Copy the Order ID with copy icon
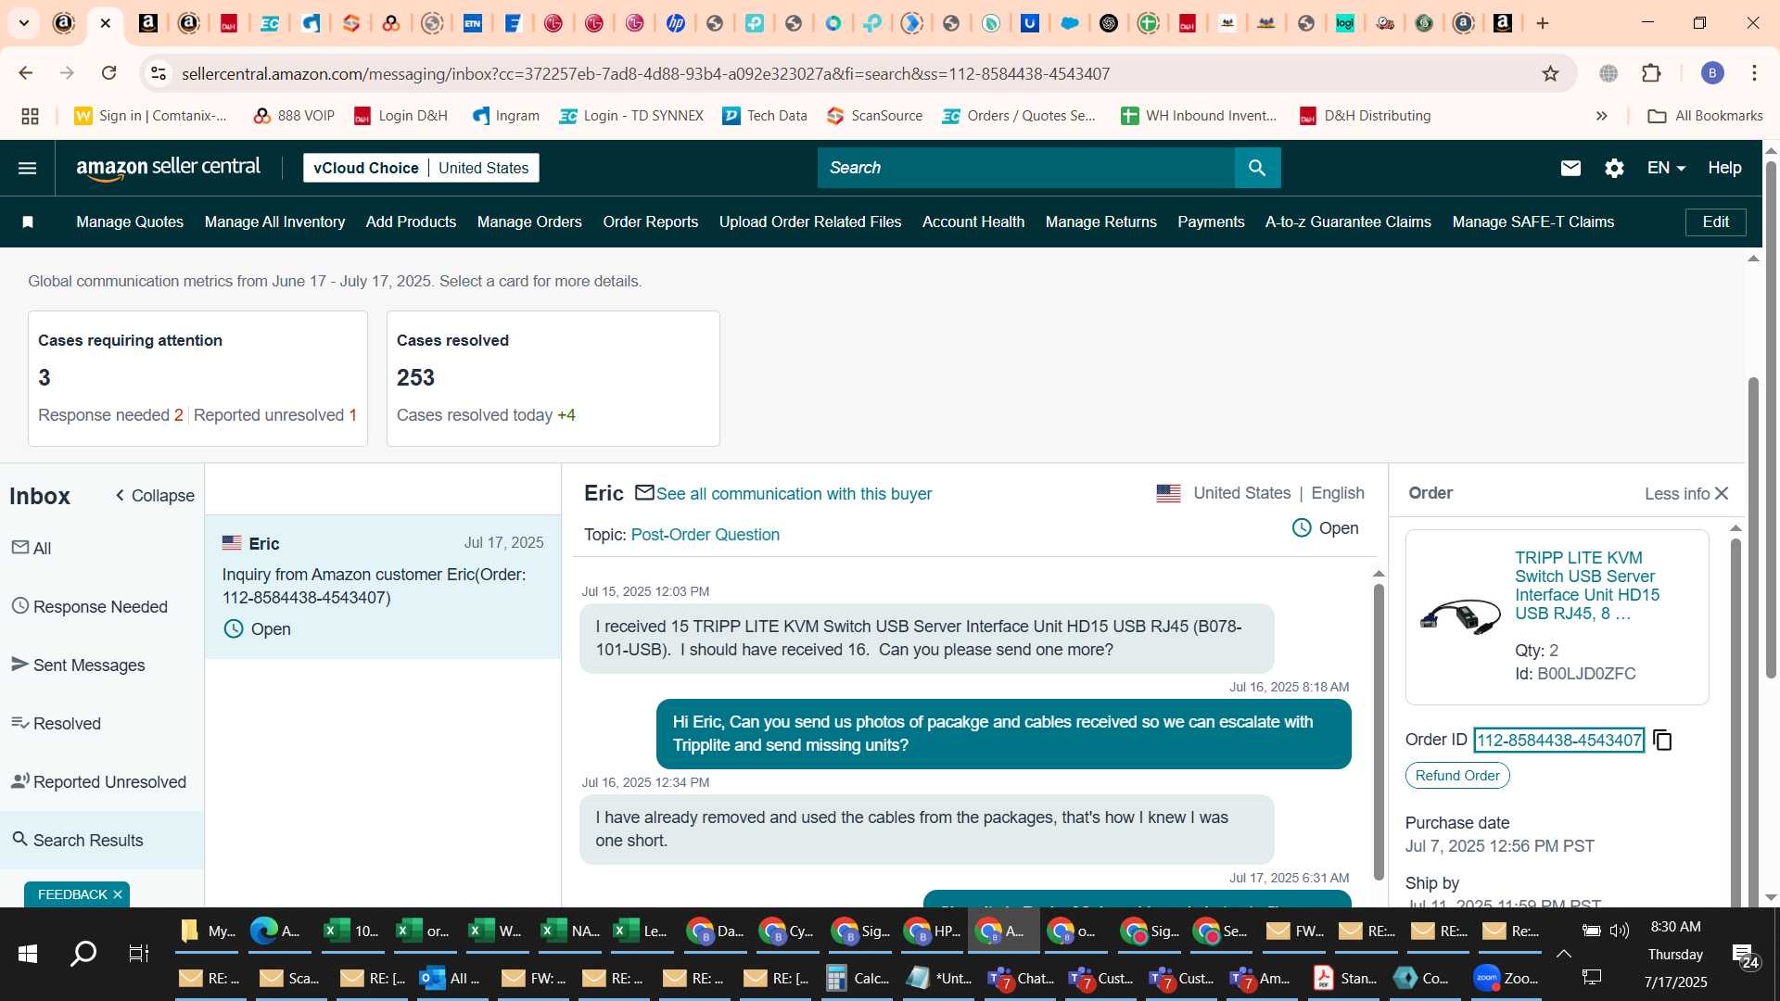1780x1001 pixels. [1662, 741]
